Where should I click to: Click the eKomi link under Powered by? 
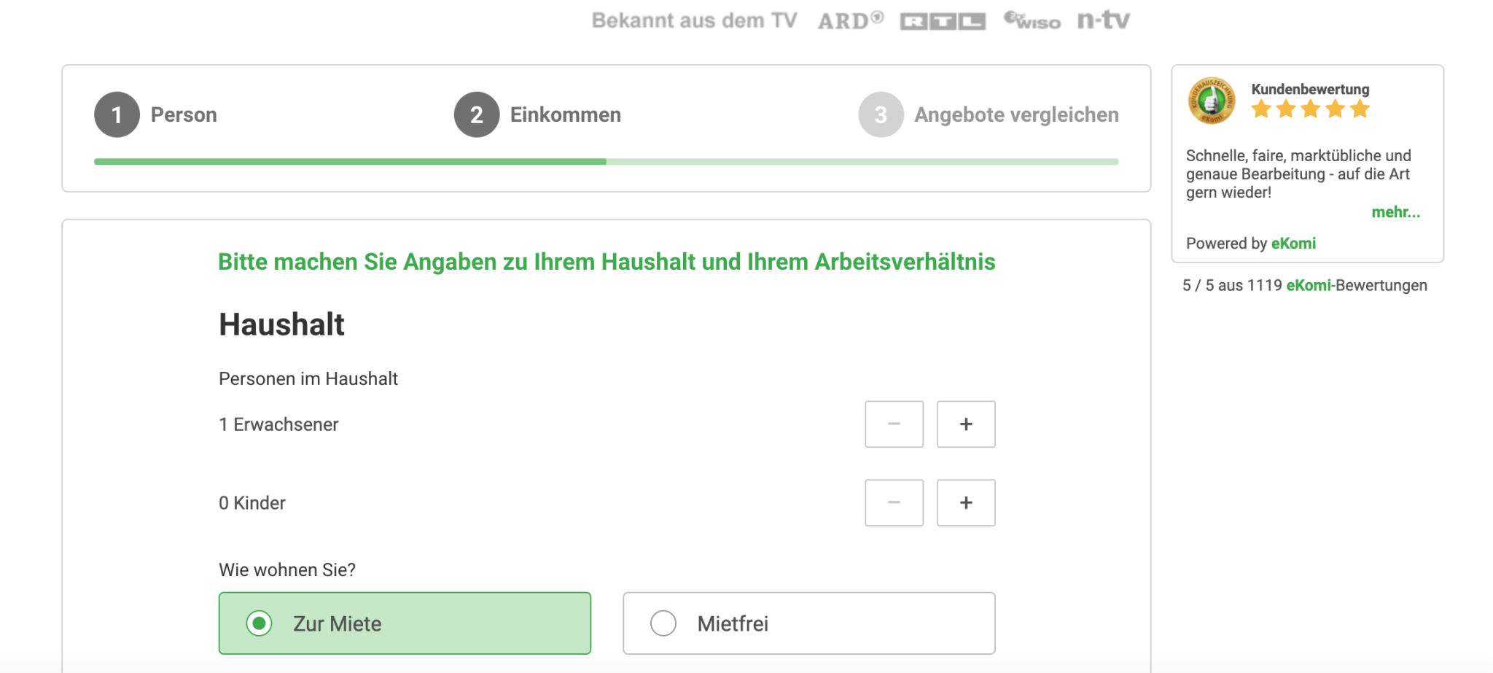[1293, 244]
